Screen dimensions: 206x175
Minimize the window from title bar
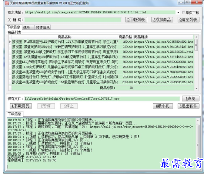pyautogui.click(x=181, y=2)
